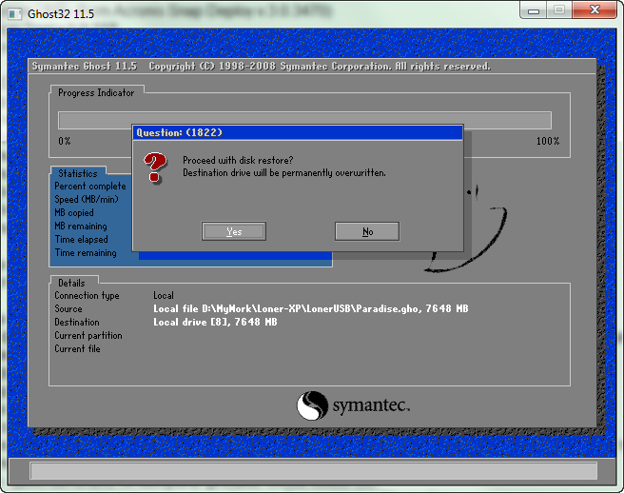Click the Connection type label

coord(87,296)
